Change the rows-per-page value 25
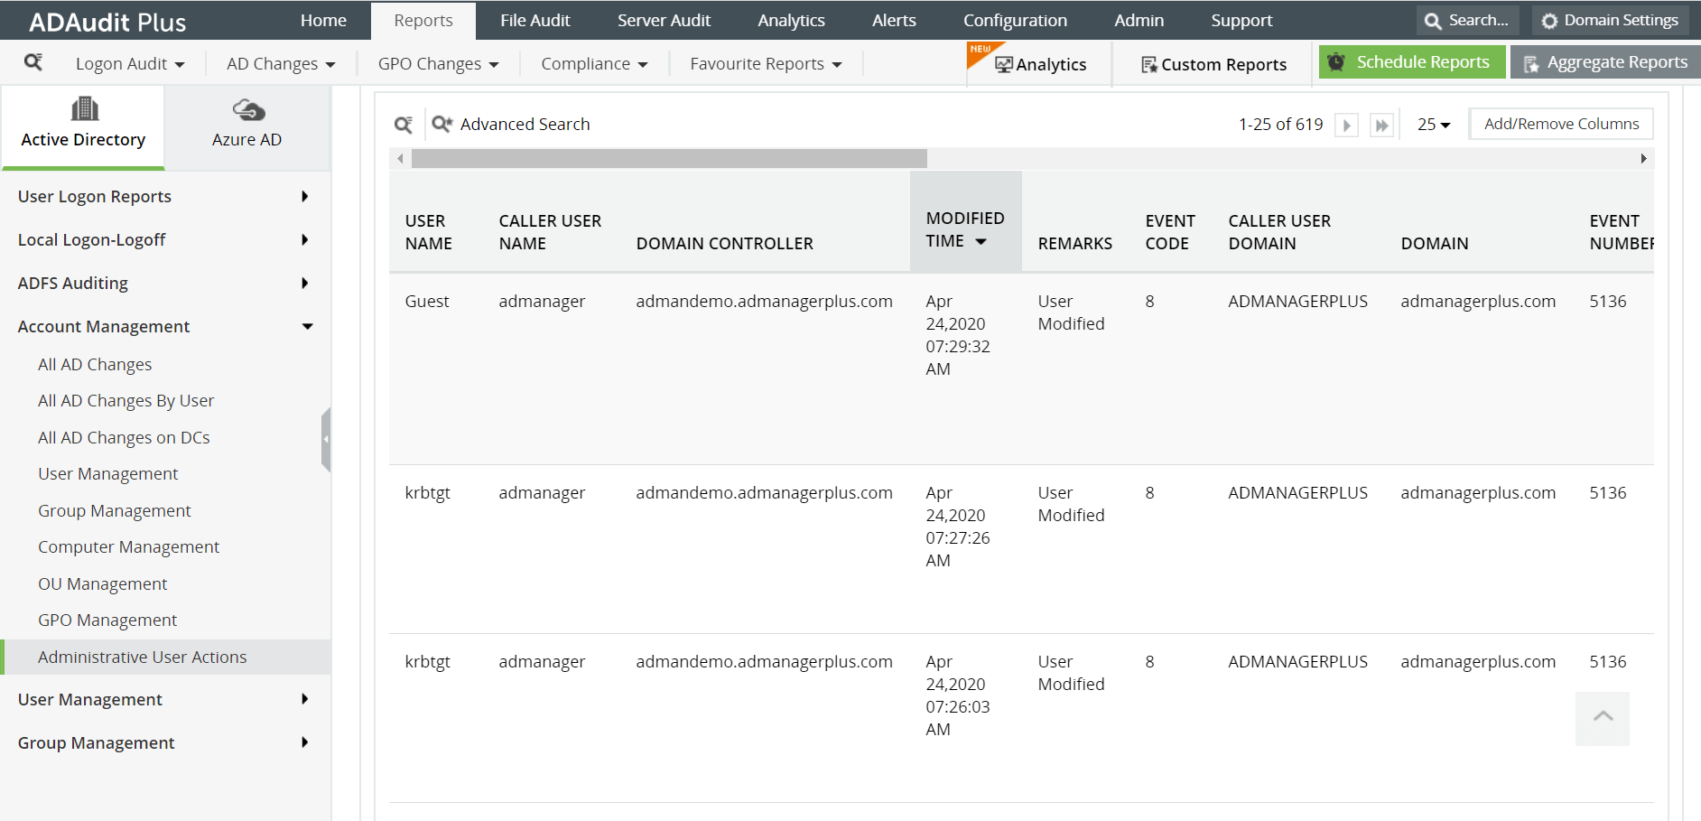The image size is (1701, 821). [1433, 125]
